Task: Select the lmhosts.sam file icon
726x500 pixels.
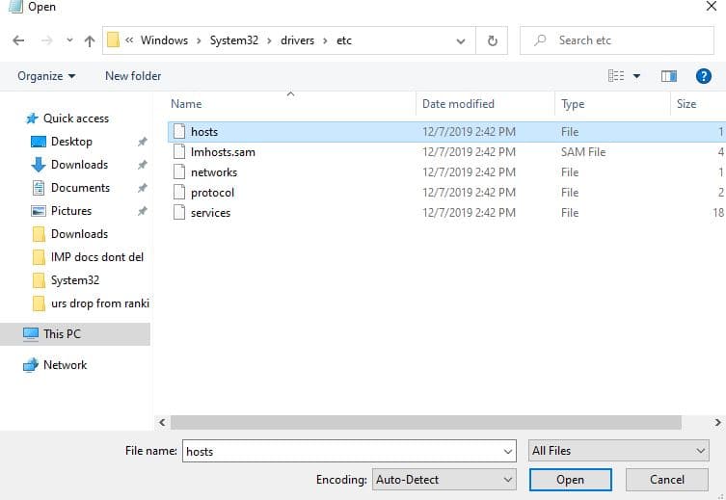Action: coord(178,152)
